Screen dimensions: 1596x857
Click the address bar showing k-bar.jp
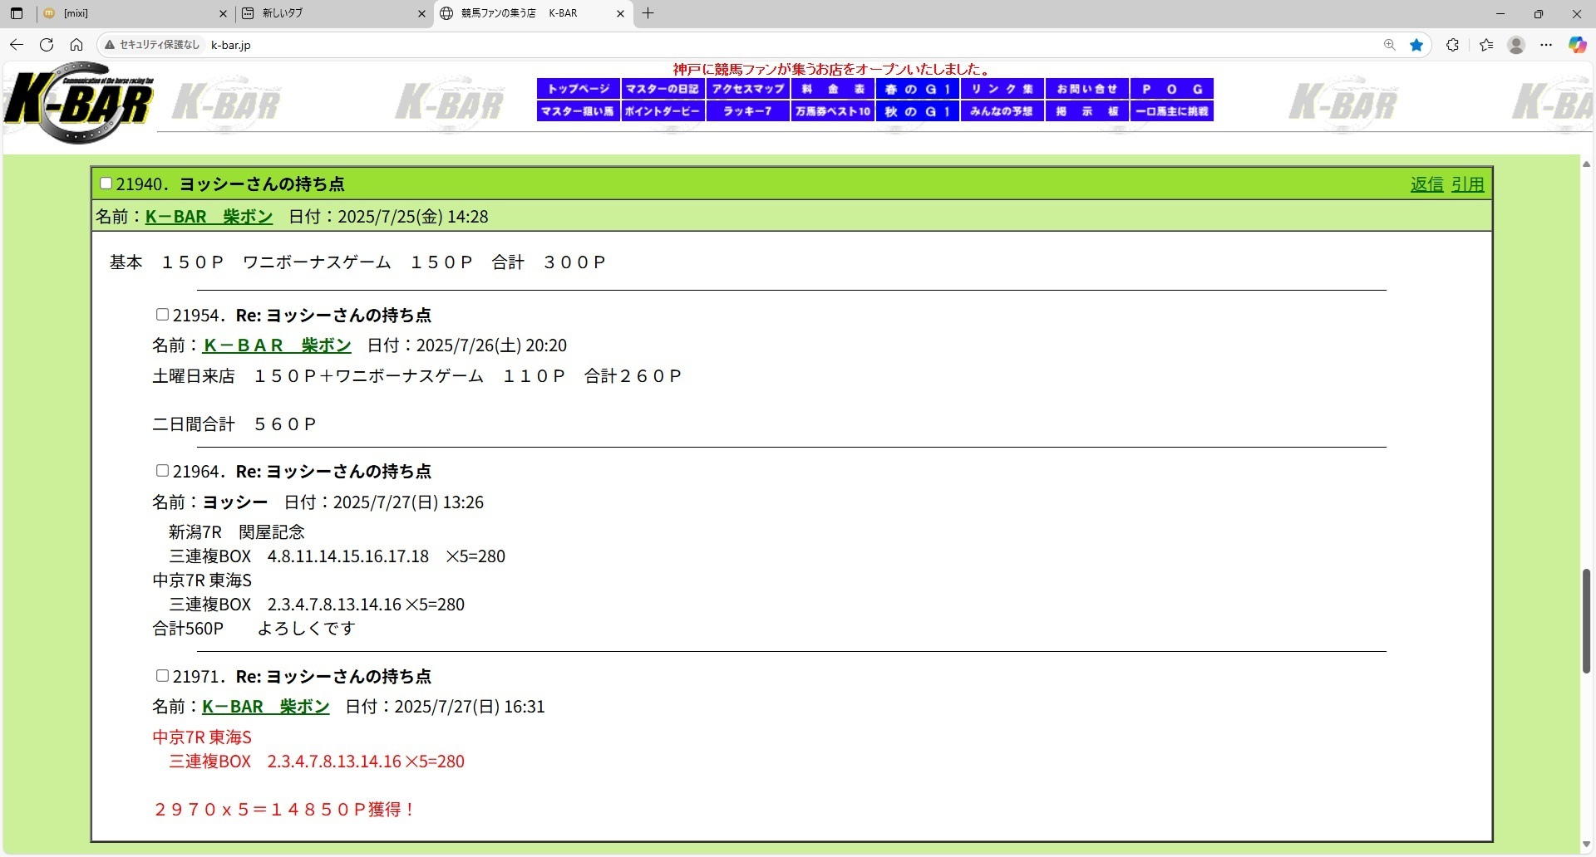665,45
